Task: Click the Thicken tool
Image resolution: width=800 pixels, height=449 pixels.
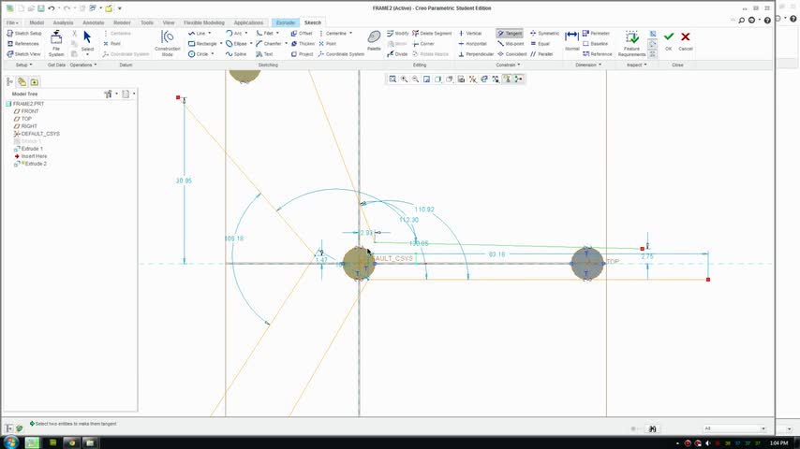Action: click(x=303, y=44)
